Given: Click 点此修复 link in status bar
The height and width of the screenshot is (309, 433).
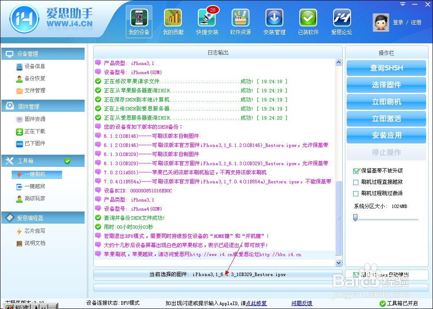Looking at the screenshot, I should (x=256, y=303).
